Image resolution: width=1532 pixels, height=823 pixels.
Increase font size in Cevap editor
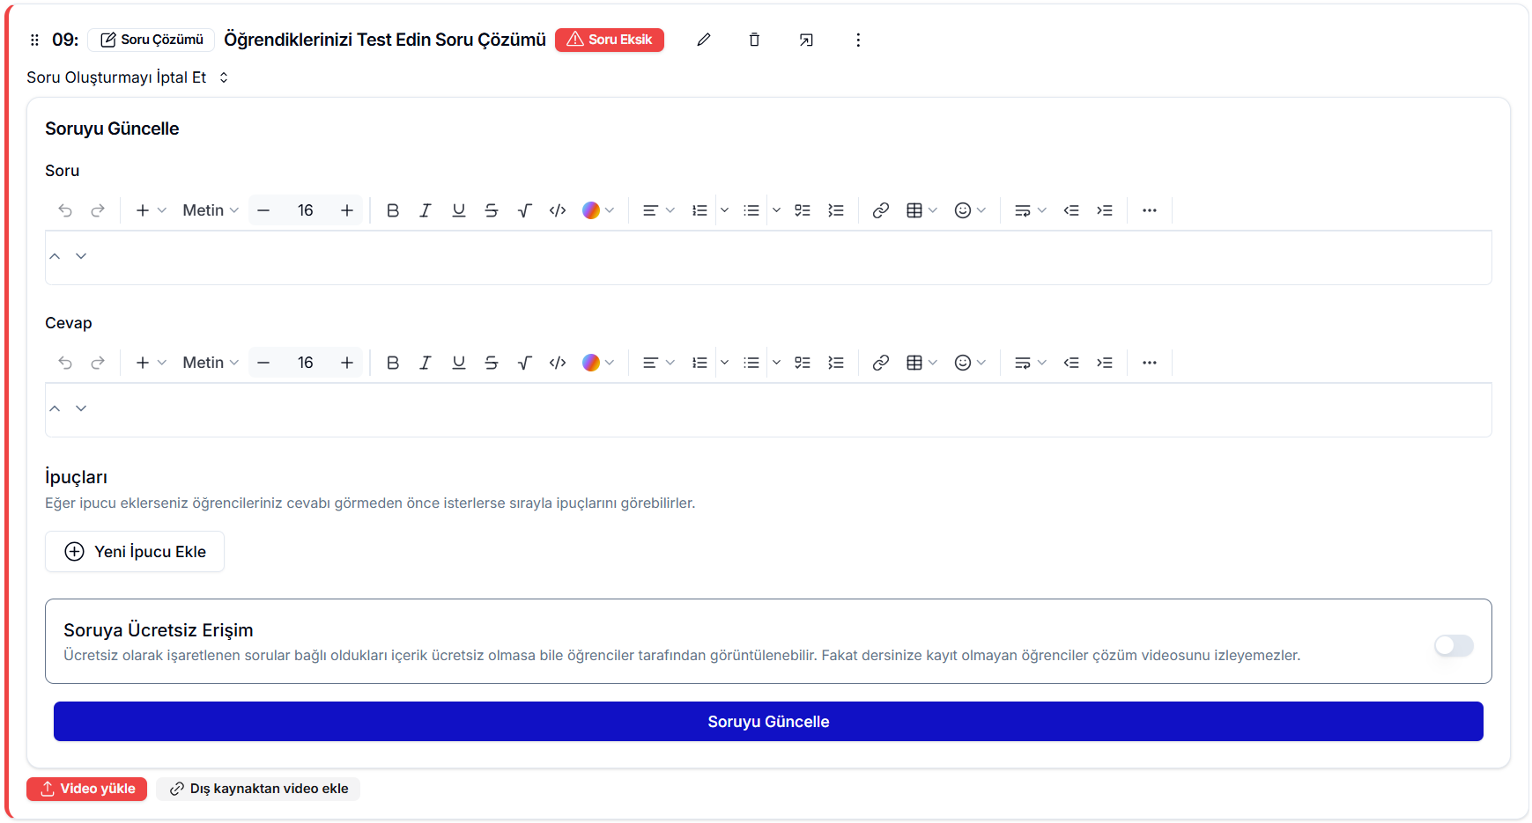347,363
